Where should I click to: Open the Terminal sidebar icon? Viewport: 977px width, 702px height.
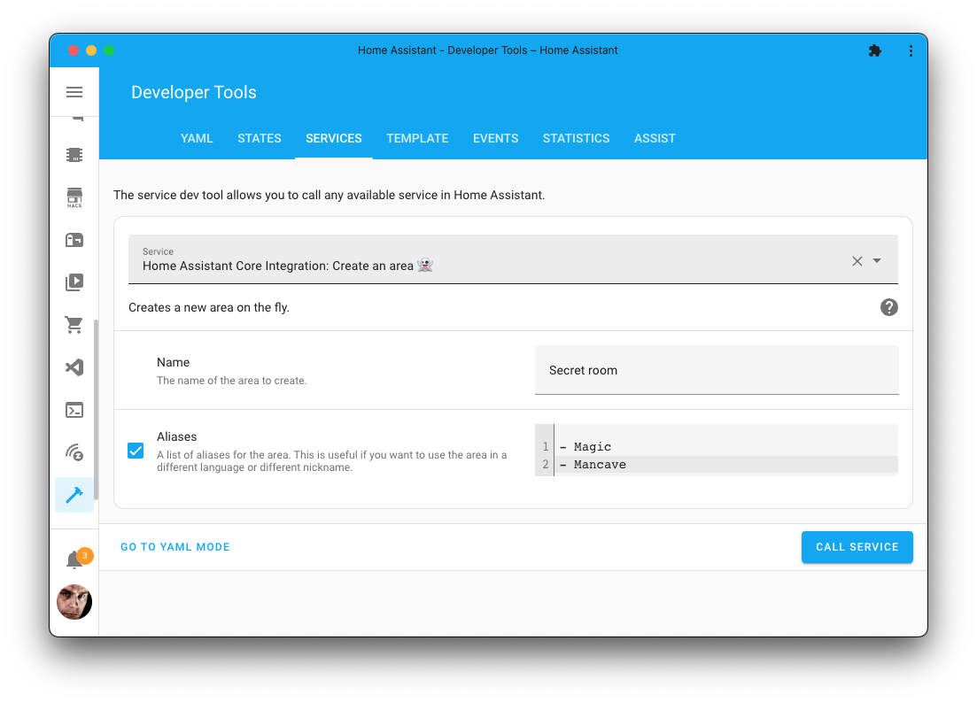coord(74,410)
